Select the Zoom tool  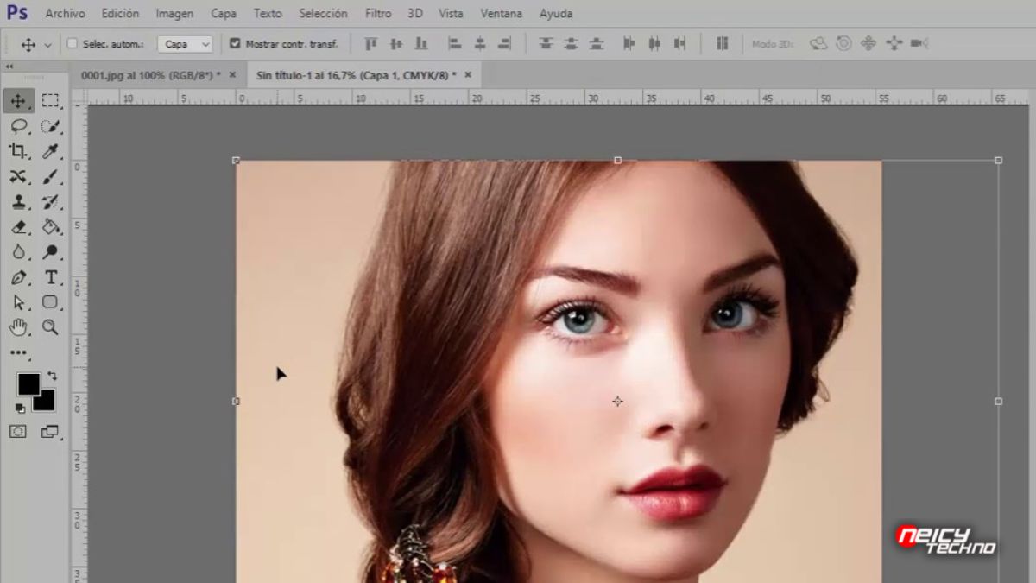click(x=51, y=327)
